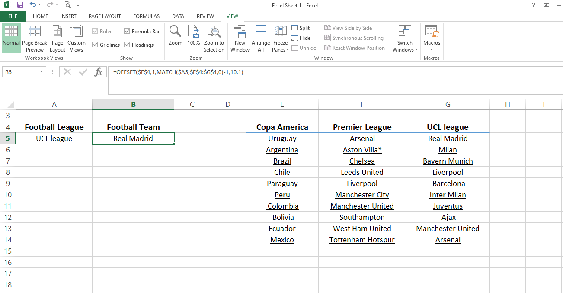Viewport: 563px width, 293px height.
Task: Open the Arrange All dialog
Action: pos(260,38)
